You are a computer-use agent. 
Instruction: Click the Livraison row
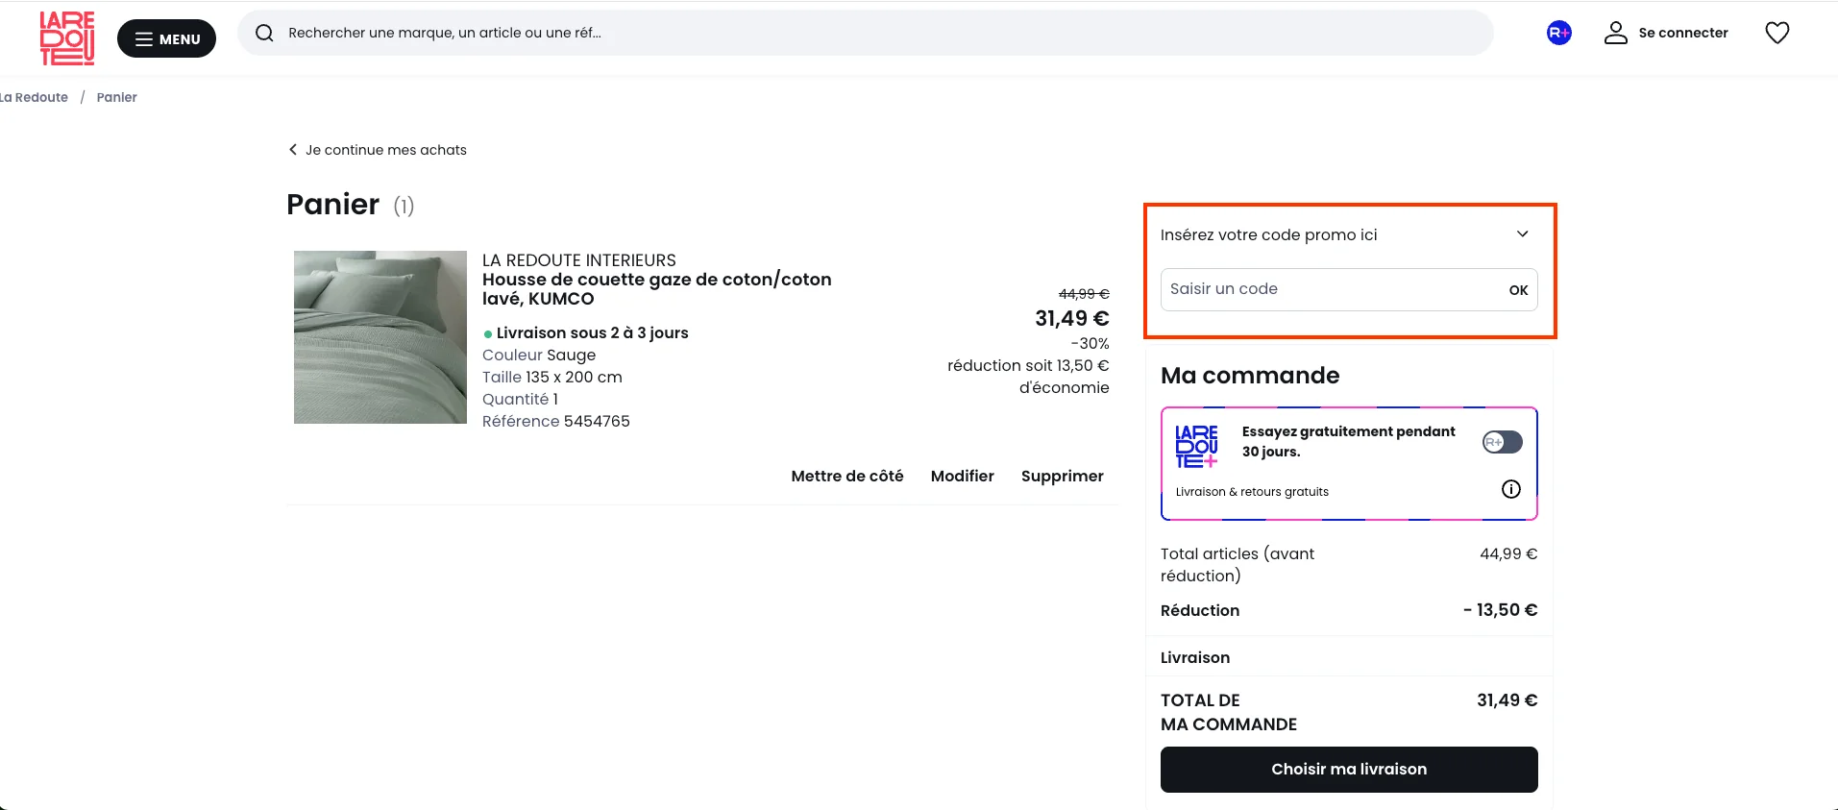point(1349,657)
